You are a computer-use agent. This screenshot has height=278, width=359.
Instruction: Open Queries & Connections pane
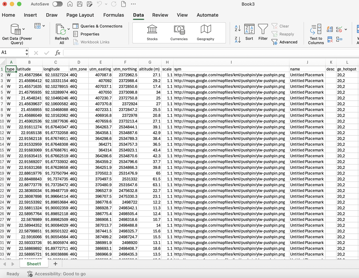[x=98, y=26]
